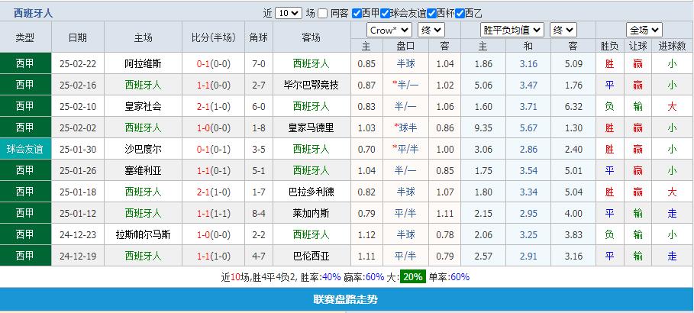Click the date 24-12-23
Image resolution: width=694 pixels, height=313 pixels.
tap(77, 234)
